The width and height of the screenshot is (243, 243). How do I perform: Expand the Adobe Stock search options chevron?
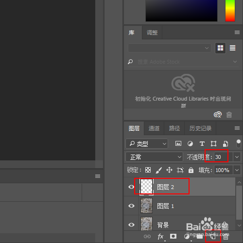[235, 62]
